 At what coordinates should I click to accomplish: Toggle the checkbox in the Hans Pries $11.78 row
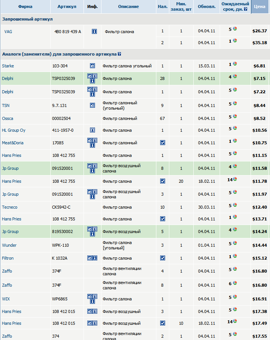coord(162,181)
